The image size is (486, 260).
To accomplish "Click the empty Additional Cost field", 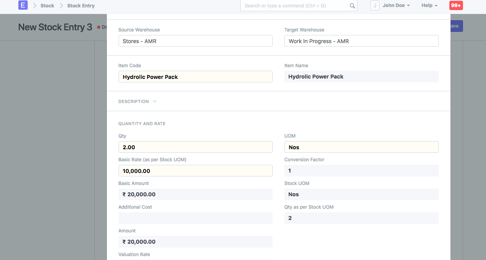I will (195, 218).
